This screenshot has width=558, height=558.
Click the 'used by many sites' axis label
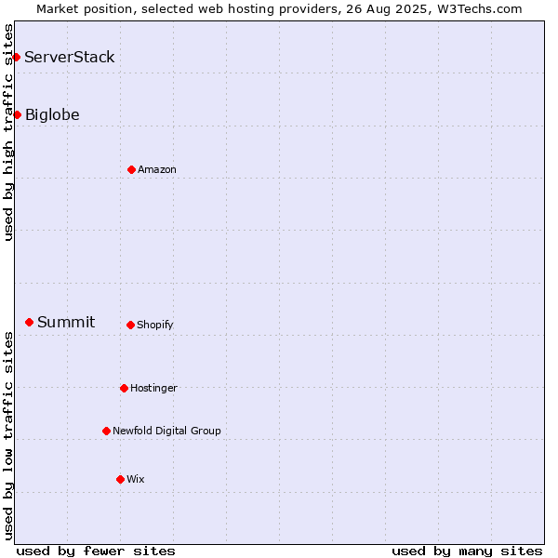[x=467, y=551]
